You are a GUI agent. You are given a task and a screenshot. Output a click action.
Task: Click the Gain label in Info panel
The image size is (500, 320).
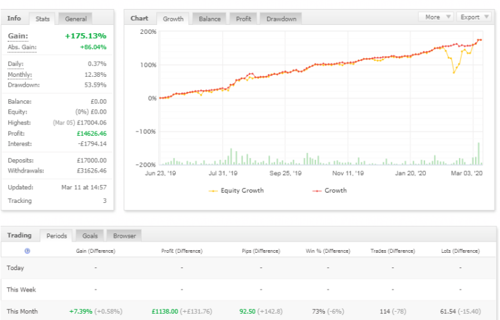tap(17, 35)
